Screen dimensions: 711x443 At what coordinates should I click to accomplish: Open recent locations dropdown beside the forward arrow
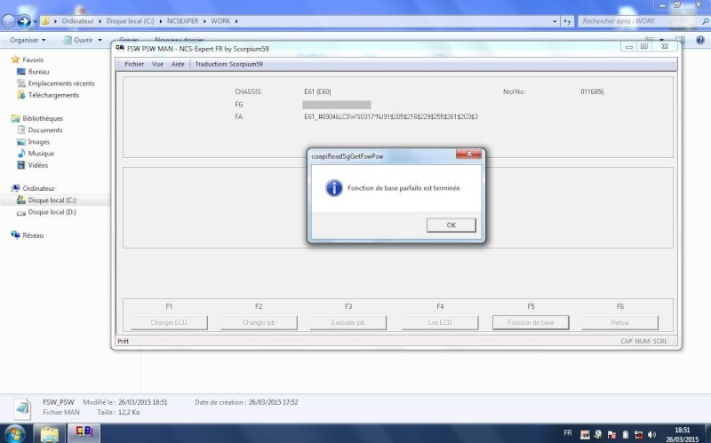pos(35,21)
